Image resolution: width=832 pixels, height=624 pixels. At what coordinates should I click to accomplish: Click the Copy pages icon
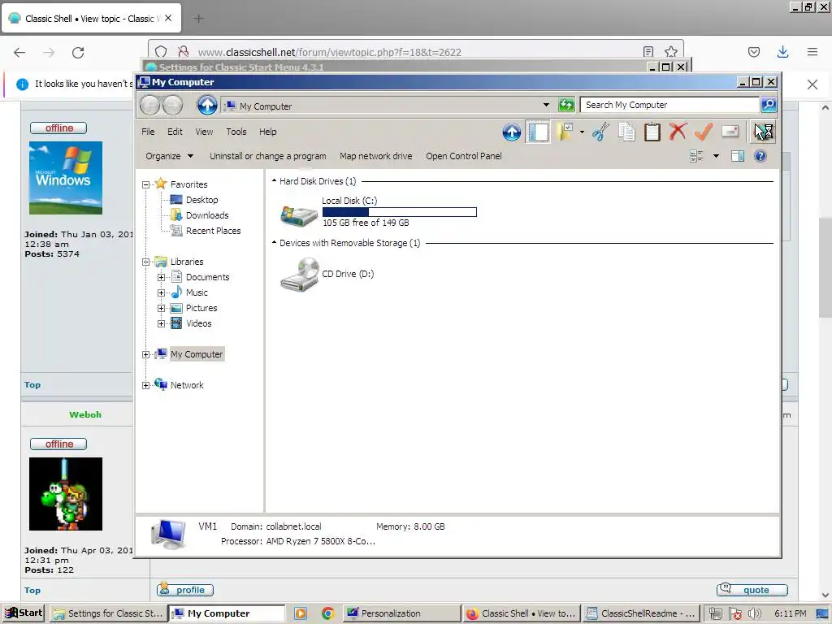626,132
